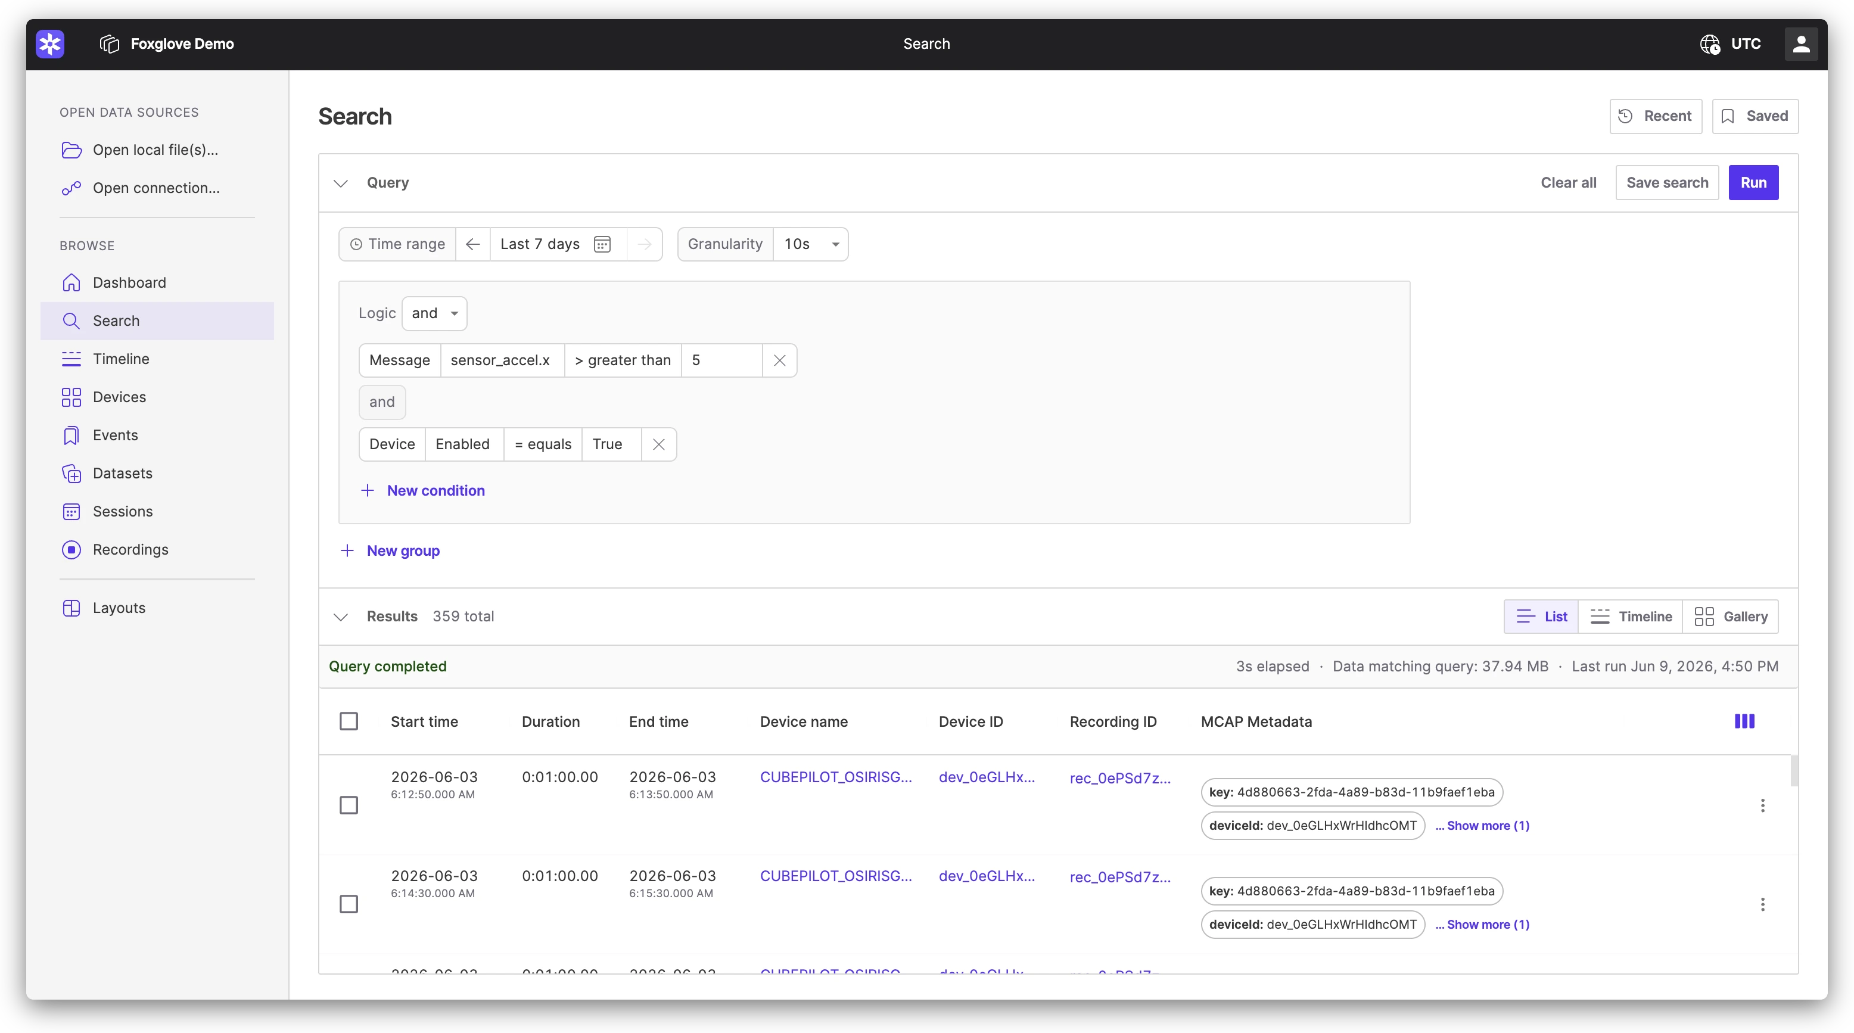
Task: Step time range forward with right arrow
Action: coord(644,244)
